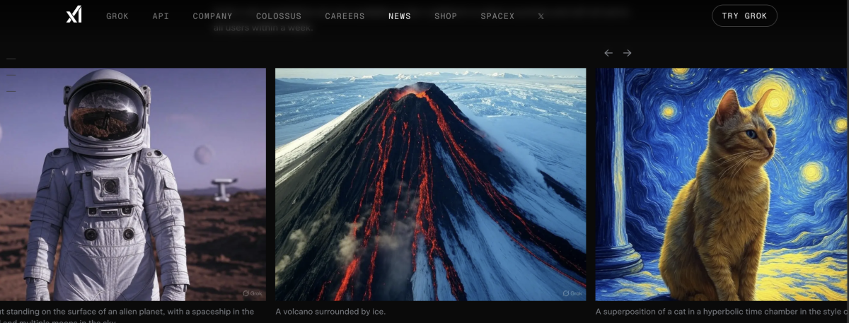Viewport: 849px width, 323px height.
Task: Open the COMPANY navigation item
Action: [212, 16]
